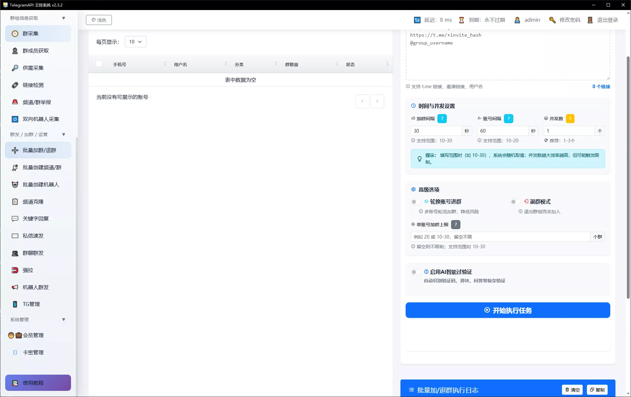
Task: Open the 使用教程 tutorial button
Action: tap(38, 383)
